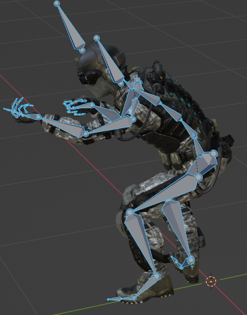Select the upper spine bone below the neck

point(148,97)
